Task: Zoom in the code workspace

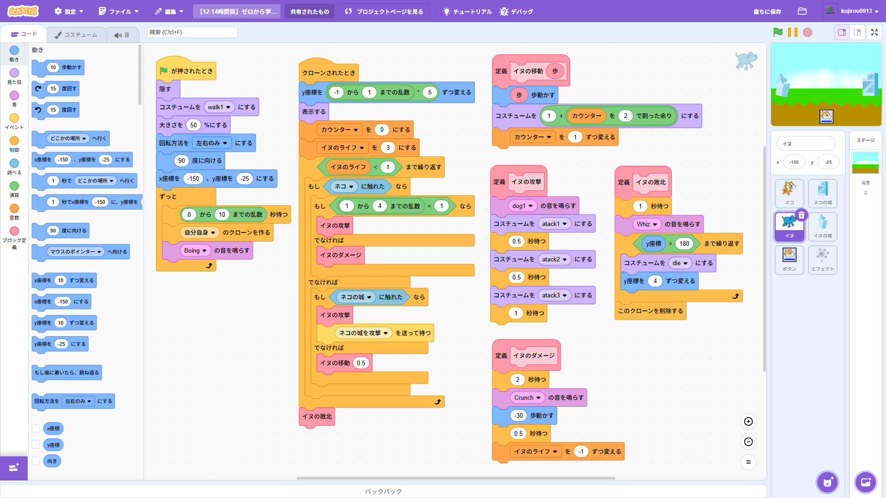Action: click(748, 421)
